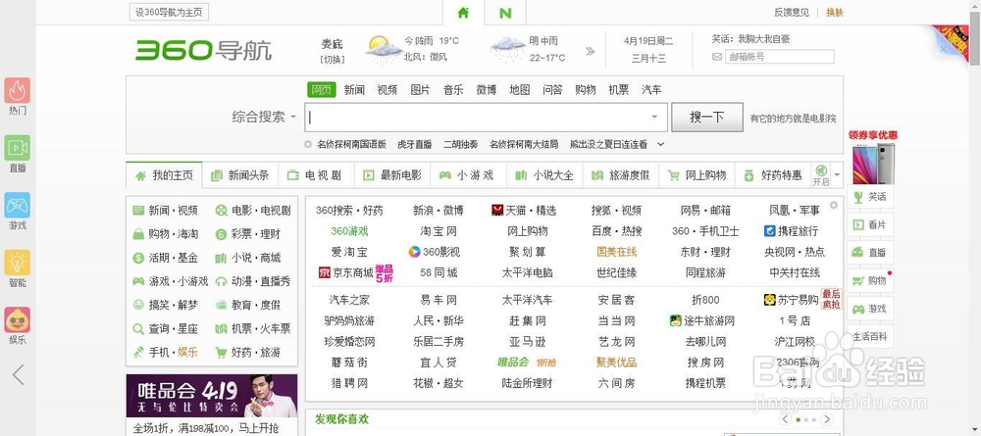The height and width of the screenshot is (436, 981).
Task: Expand more hot searches chevron
Action: (x=660, y=144)
